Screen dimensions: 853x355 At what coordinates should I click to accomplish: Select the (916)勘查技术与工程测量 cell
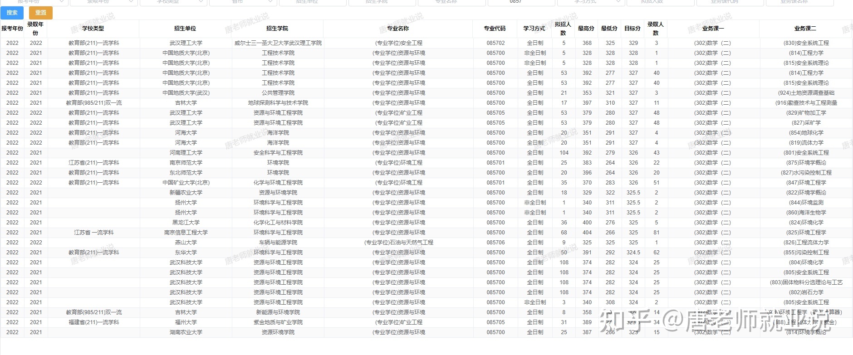(806, 103)
